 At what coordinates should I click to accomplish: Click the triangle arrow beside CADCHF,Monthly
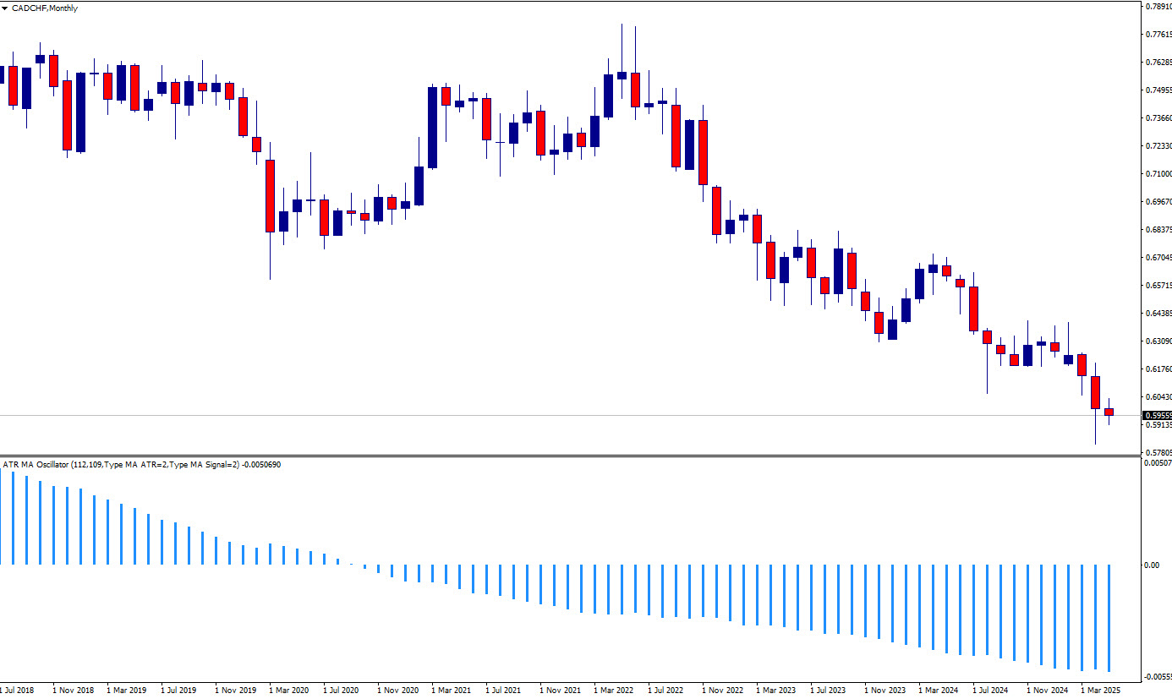pyautogui.click(x=4, y=8)
